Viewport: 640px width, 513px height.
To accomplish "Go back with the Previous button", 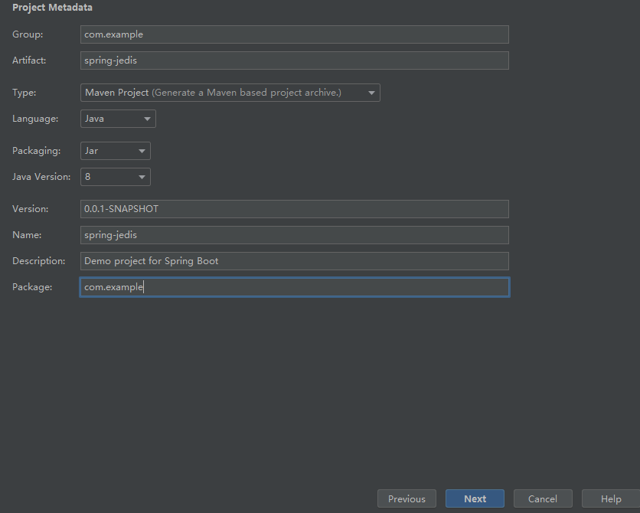I will coord(407,498).
